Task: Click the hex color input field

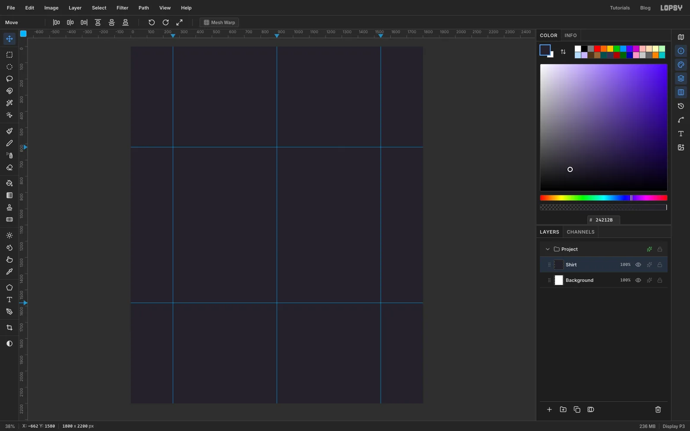Action: tap(604, 220)
